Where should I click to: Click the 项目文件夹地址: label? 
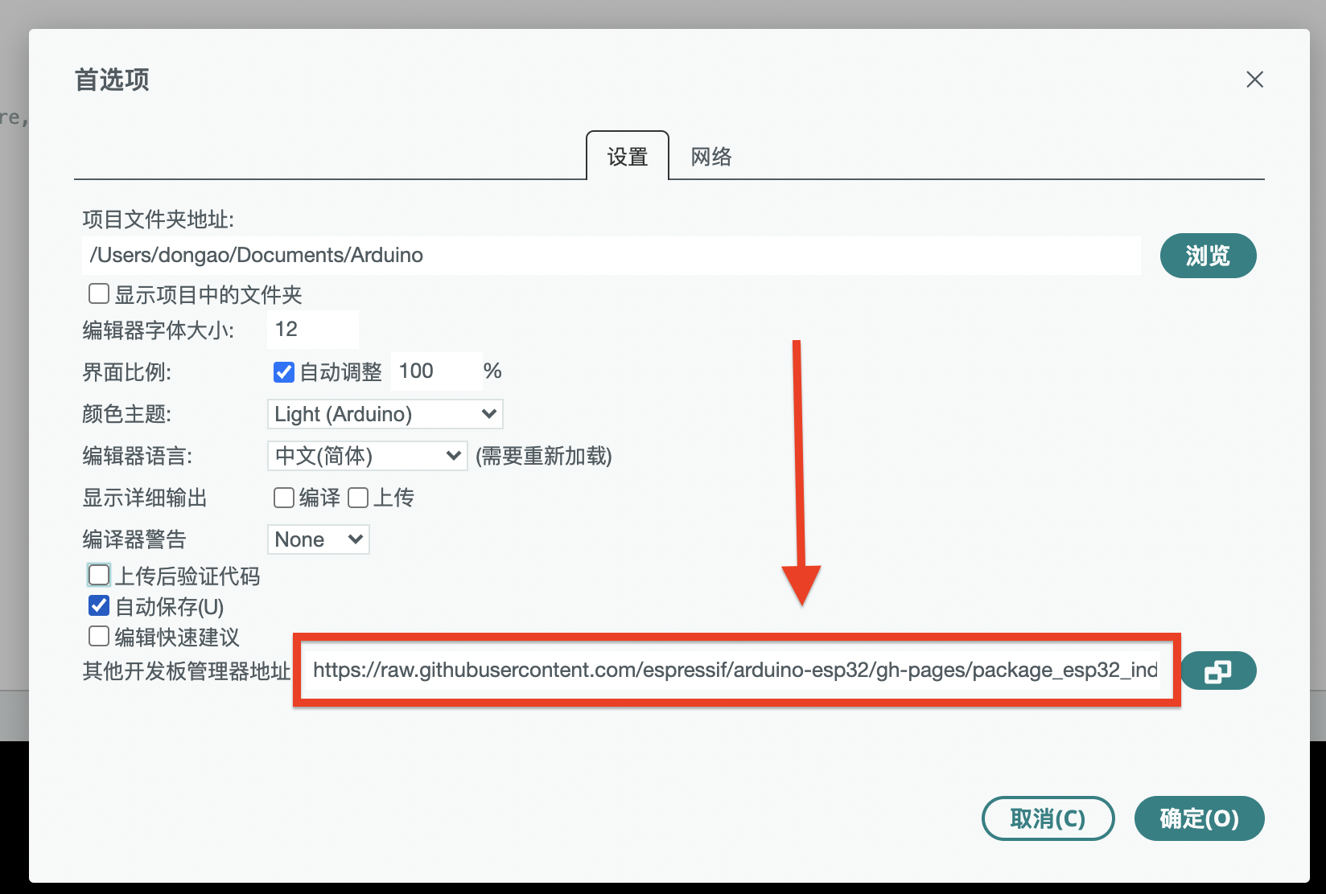point(159,219)
